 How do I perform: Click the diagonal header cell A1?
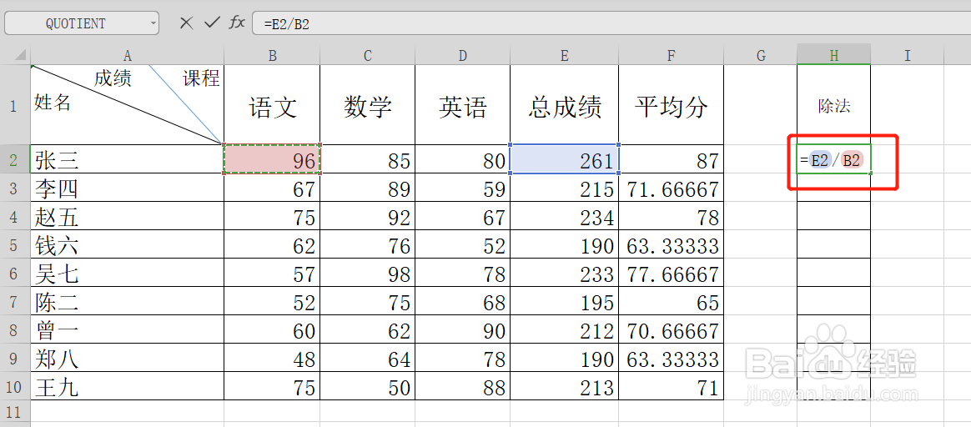127,105
